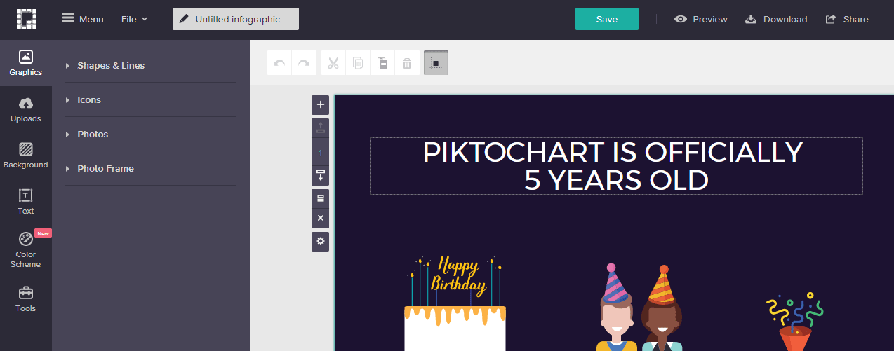Screen dimensions: 894x351
Task: Click the block number 1 indicator
Action: tap(321, 152)
